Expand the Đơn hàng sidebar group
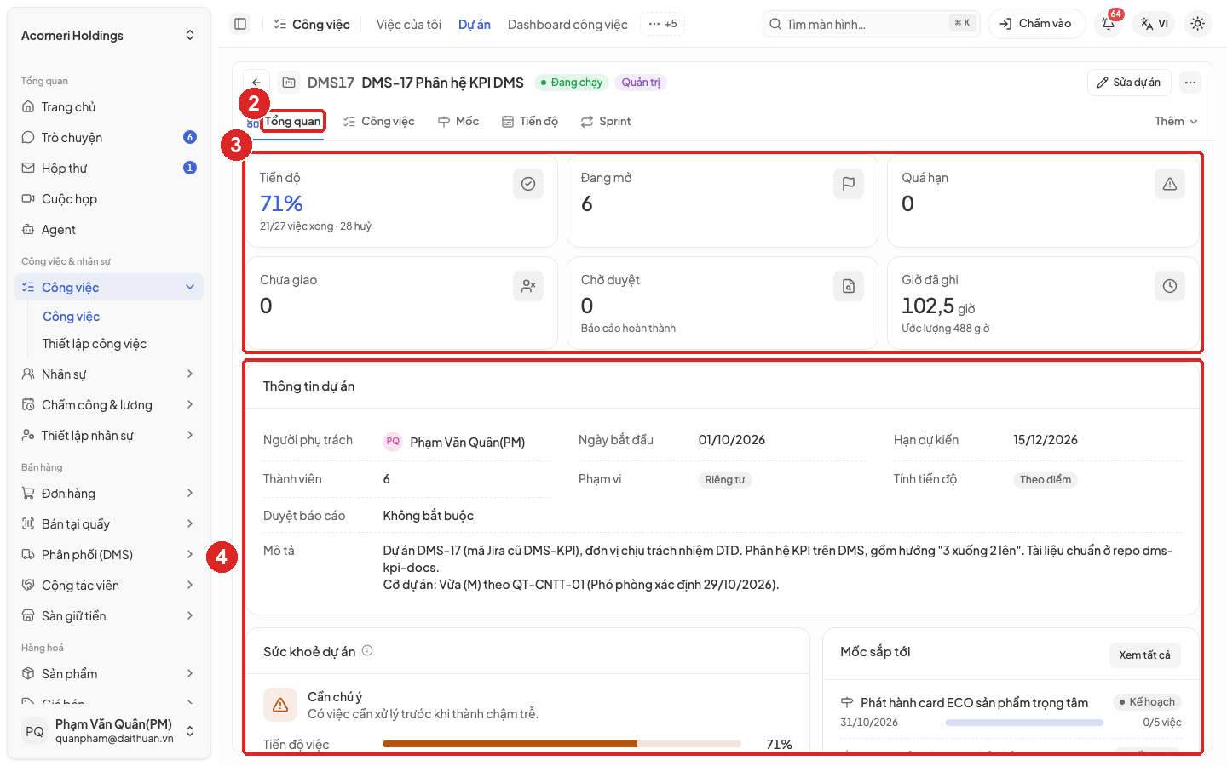The height and width of the screenshot is (766, 1227). (109, 494)
